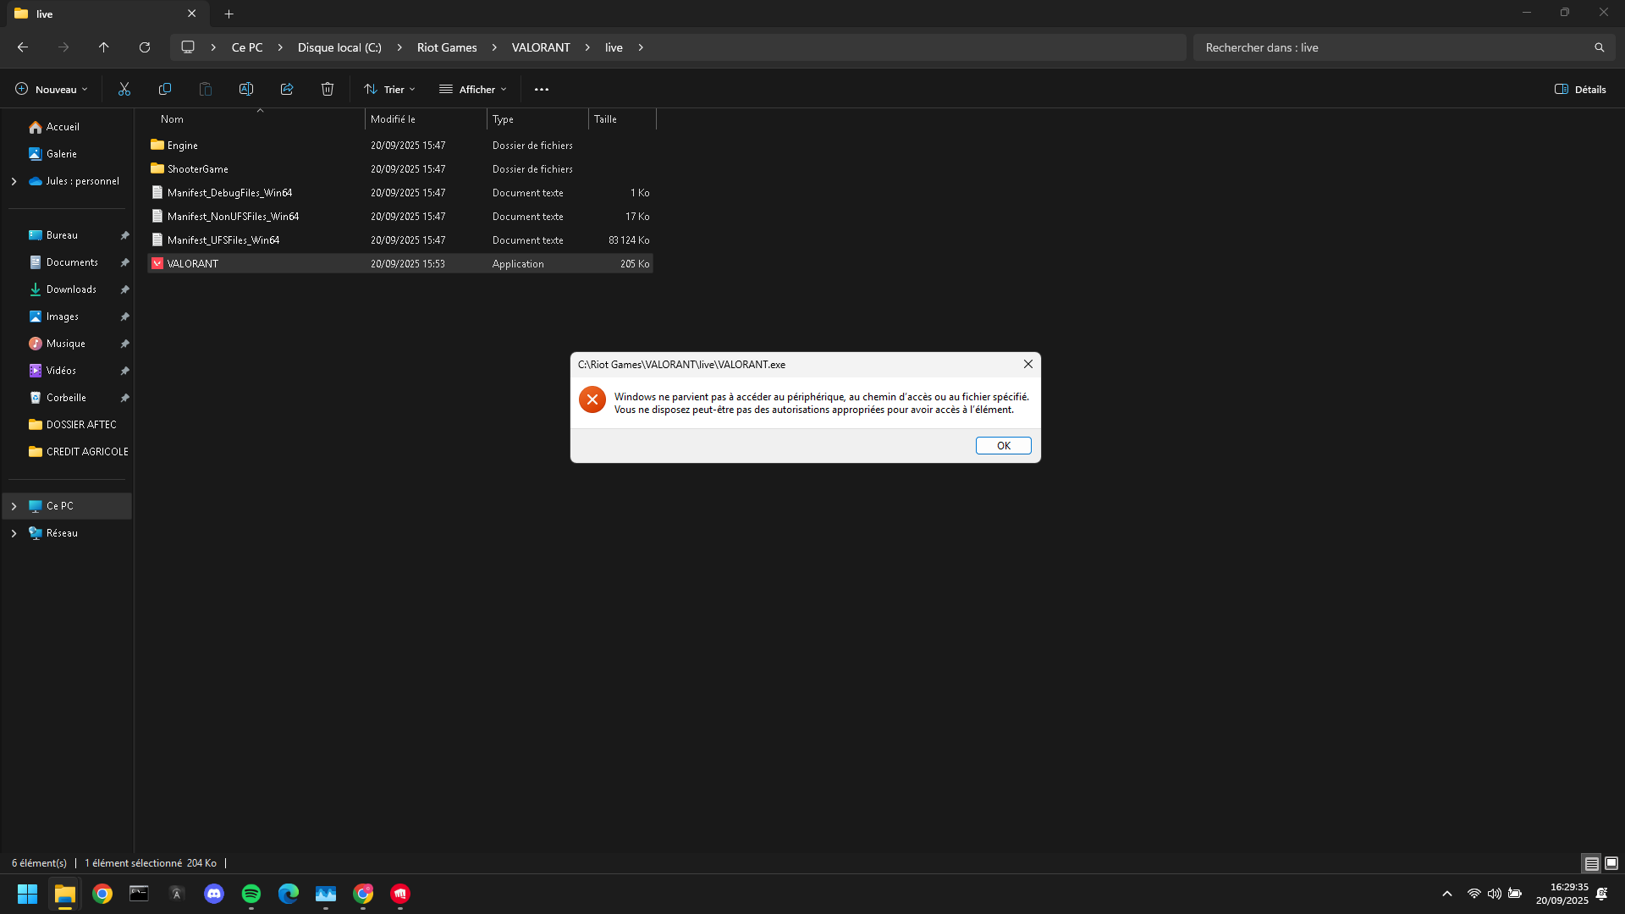Image resolution: width=1625 pixels, height=914 pixels.
Task: Open Discord from the taskbar
Action: (x=214, y=894)
